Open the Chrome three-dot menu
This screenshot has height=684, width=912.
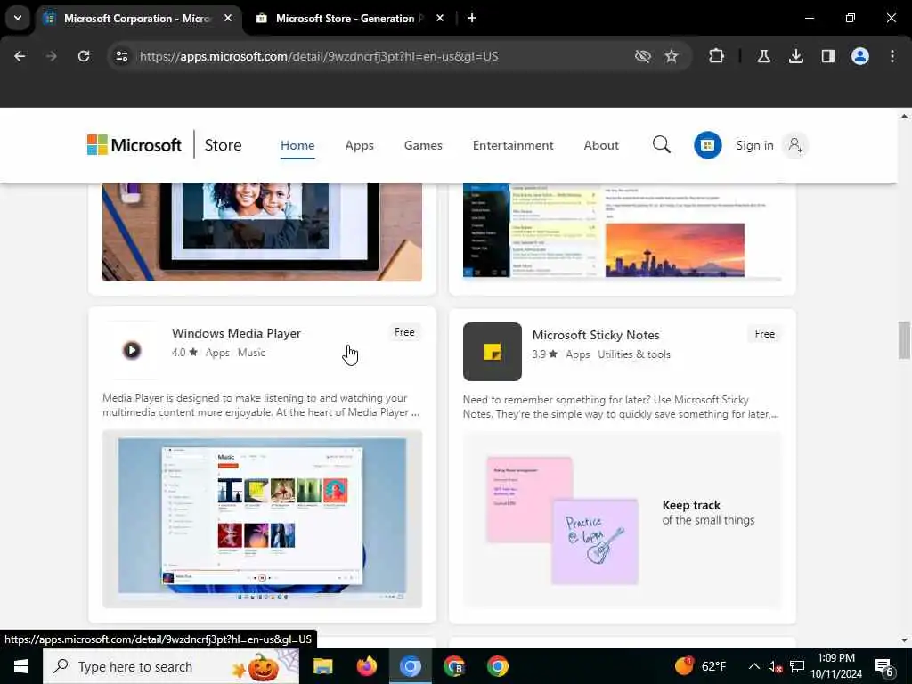(x=892, y=56)
